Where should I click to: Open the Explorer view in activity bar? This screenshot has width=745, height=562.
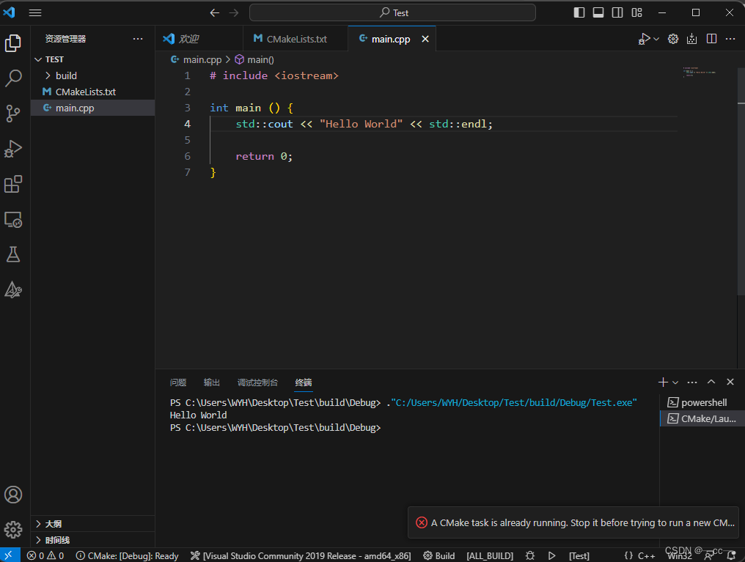click(13, 43)
